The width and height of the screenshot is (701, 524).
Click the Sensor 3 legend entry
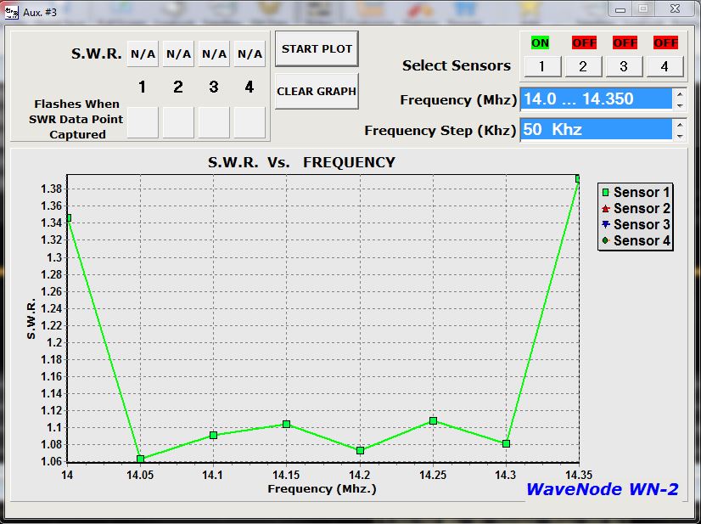[636, 225]
